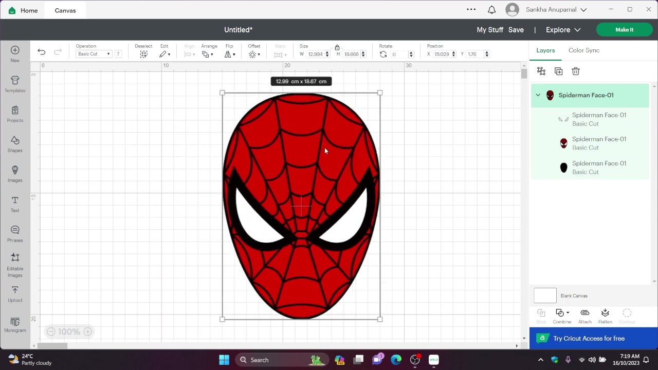Switch to the Color Sync tab
Image resolution: width=658 pixels, height=370 pixels.
point(583,50)
